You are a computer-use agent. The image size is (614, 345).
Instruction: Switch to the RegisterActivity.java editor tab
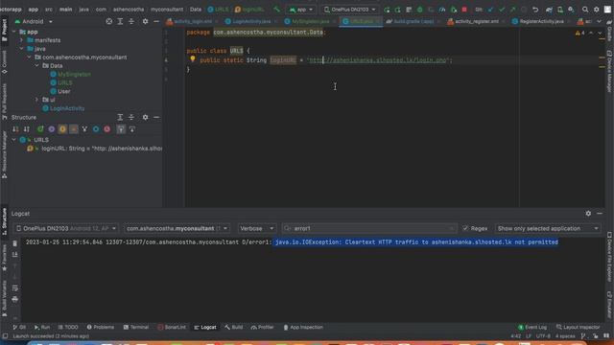pyautogui.click(x=541, y=21)
